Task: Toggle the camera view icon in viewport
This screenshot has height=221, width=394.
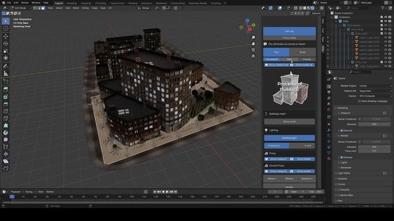Action: coord(253,50)
